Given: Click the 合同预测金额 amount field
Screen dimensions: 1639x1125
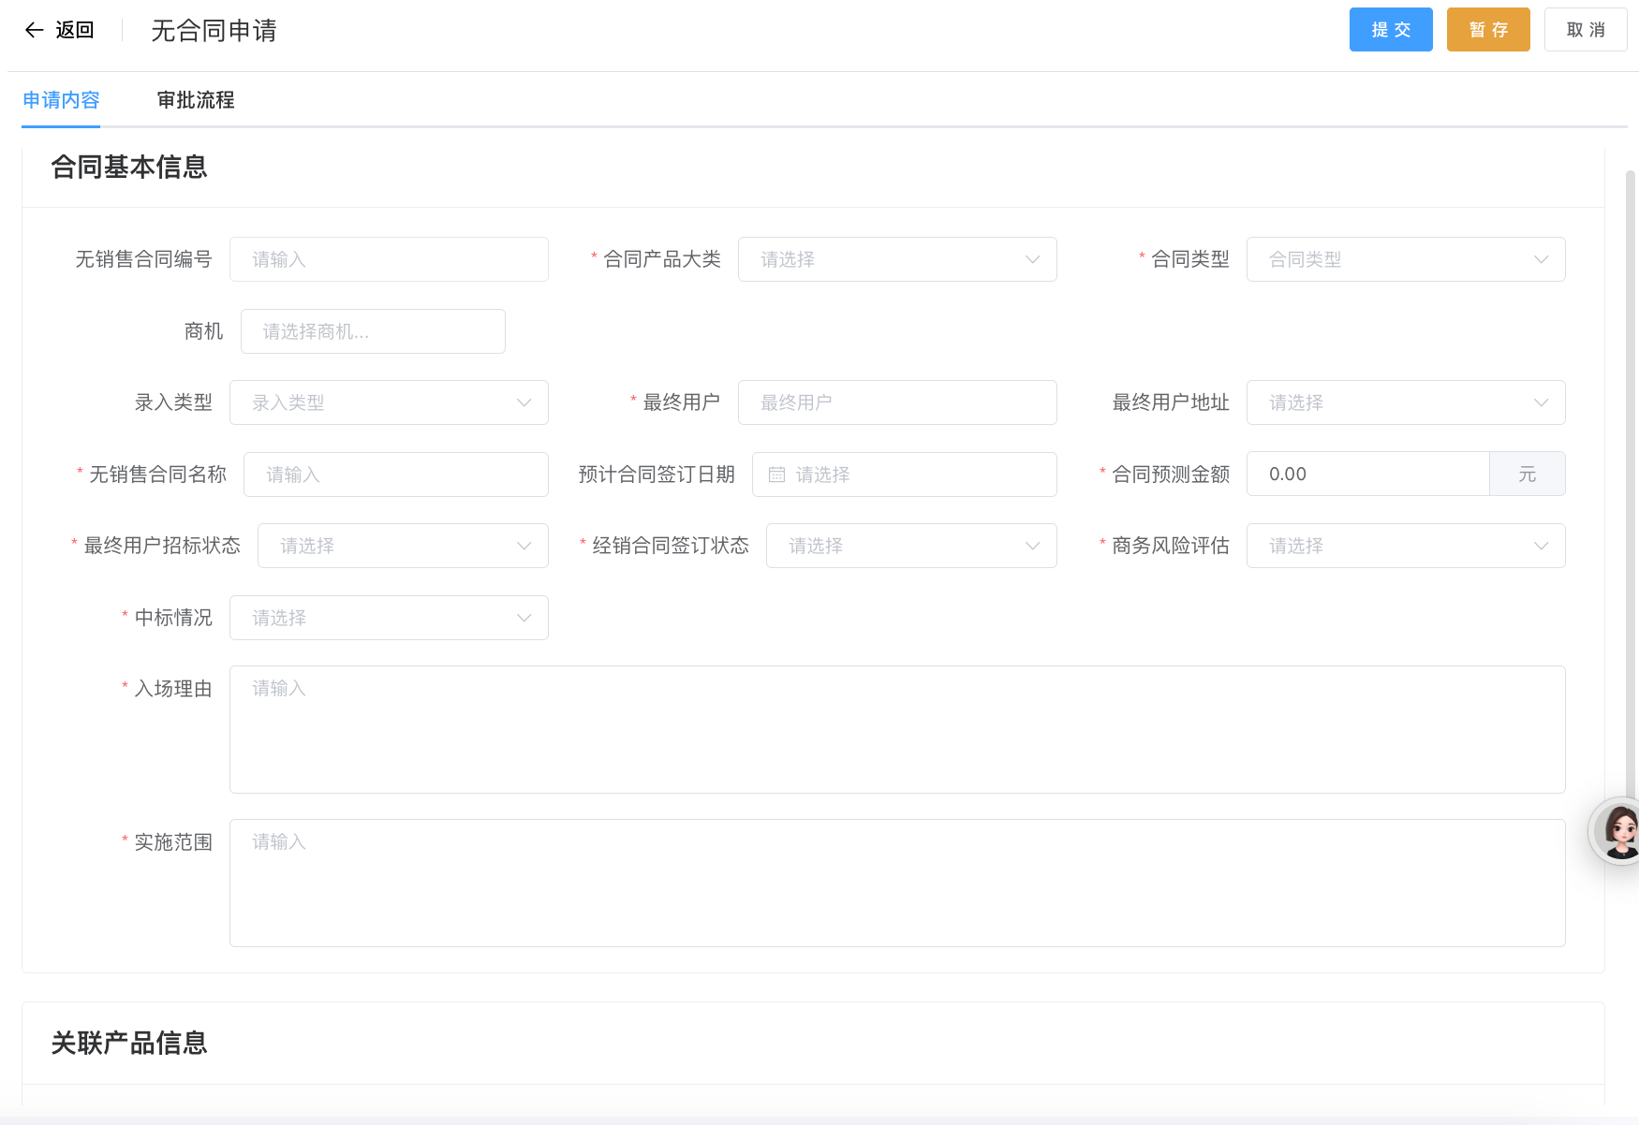Looking at the screenshot, I should tap(1367, 475).
